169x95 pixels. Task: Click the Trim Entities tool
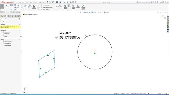pos(25,6)
